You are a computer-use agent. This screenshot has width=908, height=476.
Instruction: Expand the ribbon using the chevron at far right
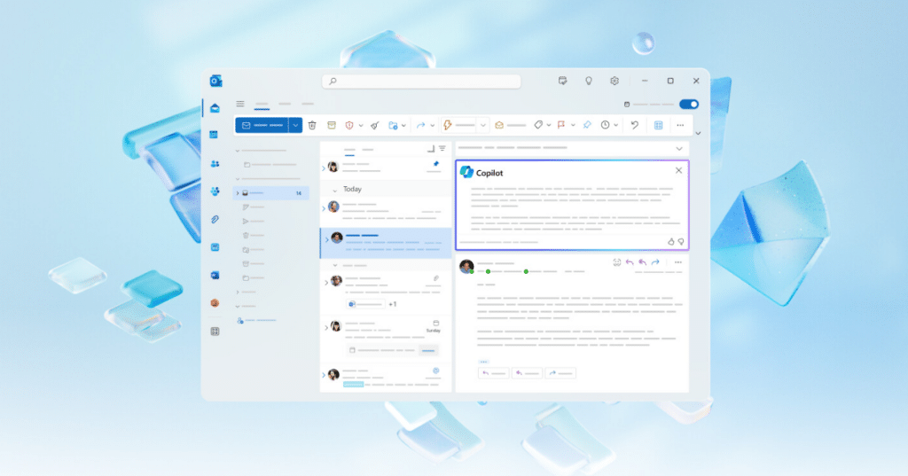(698, 134)
